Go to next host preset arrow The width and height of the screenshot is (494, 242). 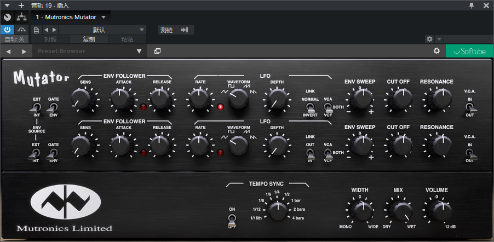[54, 30]
